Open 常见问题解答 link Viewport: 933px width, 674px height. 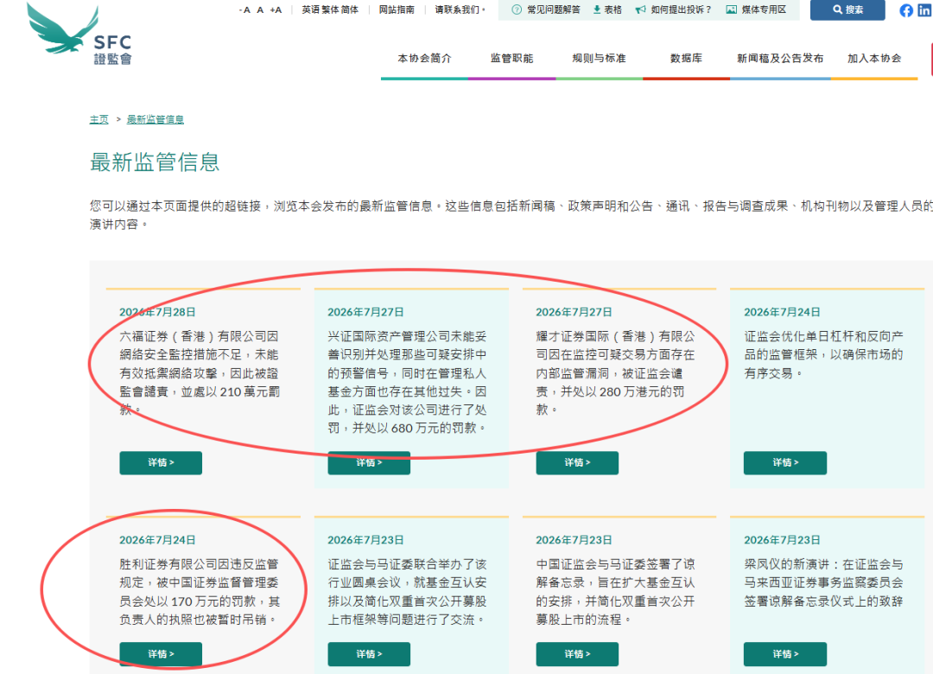click(554, 10)
